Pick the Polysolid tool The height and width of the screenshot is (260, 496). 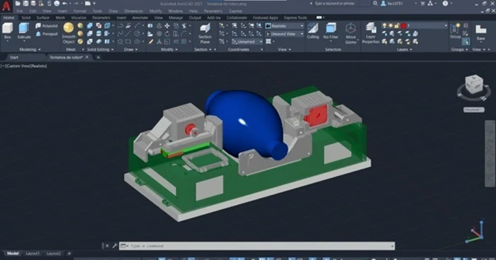click(47, 26)
